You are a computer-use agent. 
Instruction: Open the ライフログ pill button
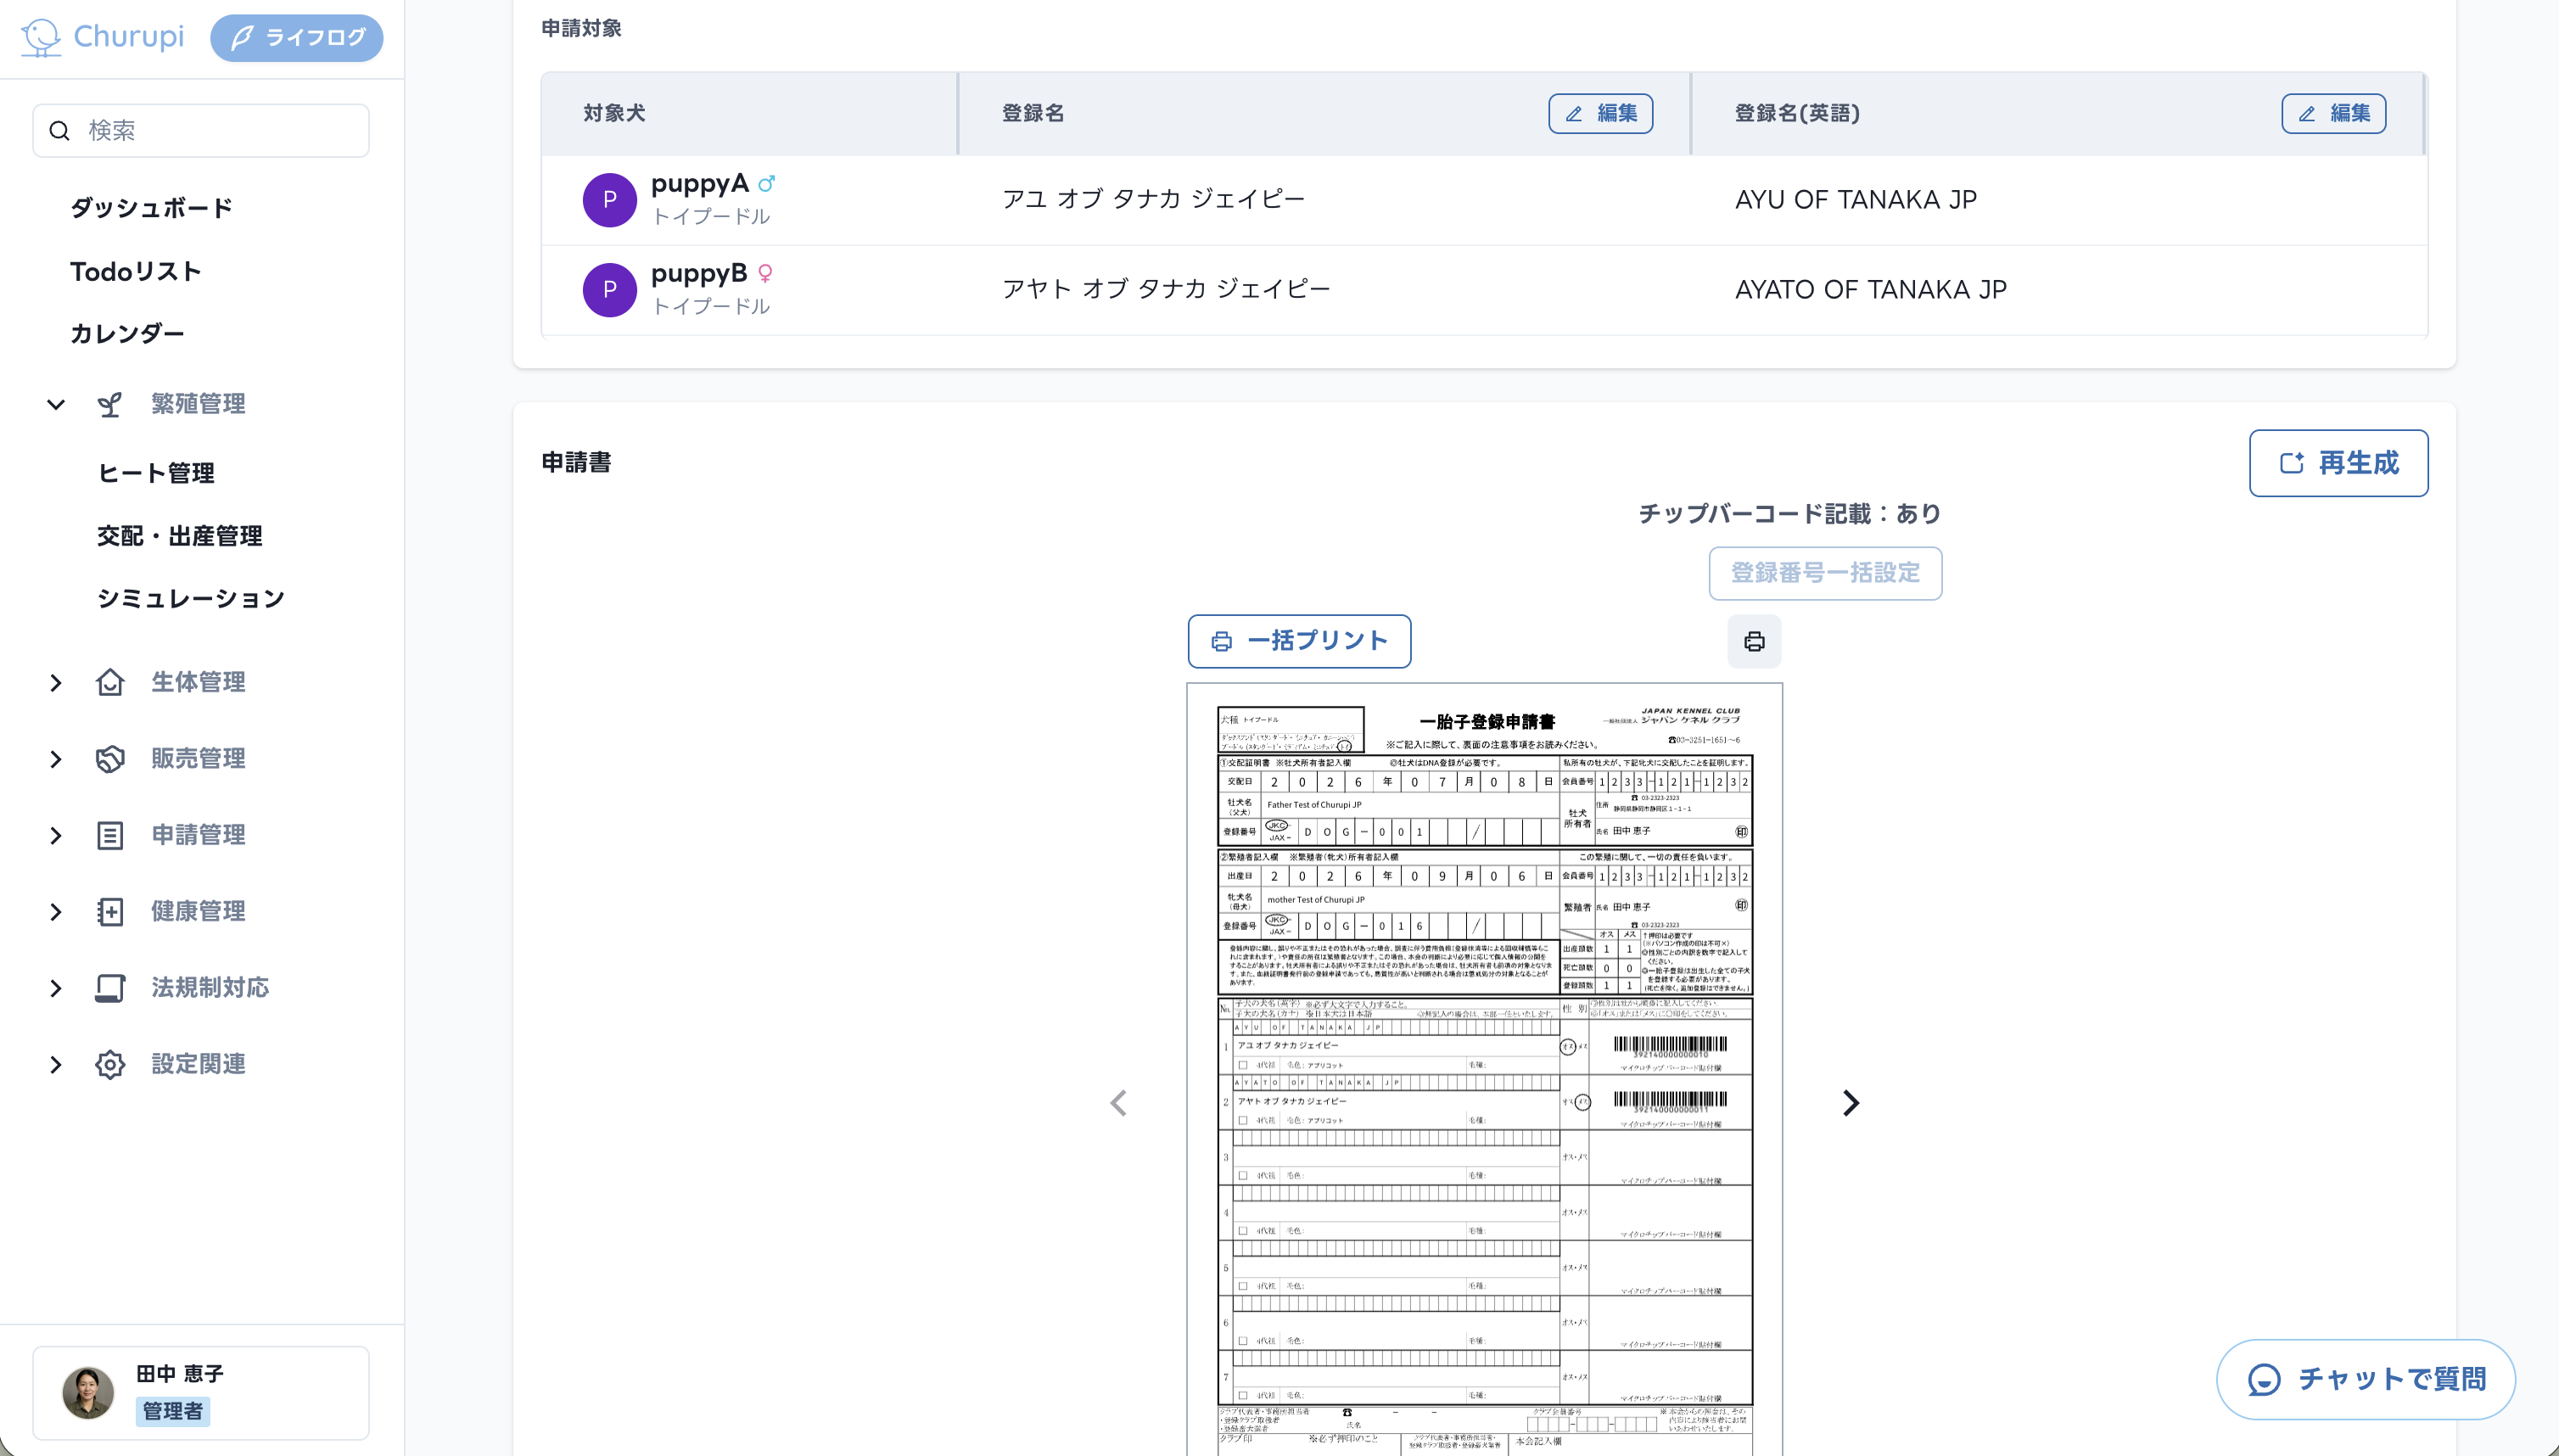click(297, 38)
